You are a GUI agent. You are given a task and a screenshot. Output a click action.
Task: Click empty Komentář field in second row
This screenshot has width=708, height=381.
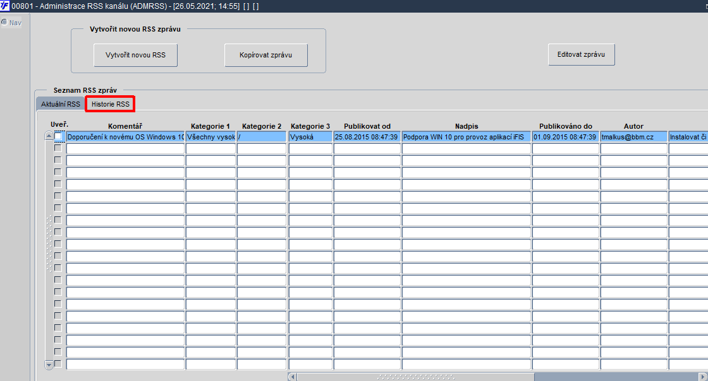click(125, 149)
